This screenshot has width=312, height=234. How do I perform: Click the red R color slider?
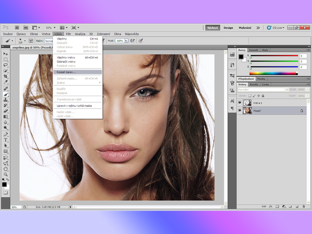[273, 55]
